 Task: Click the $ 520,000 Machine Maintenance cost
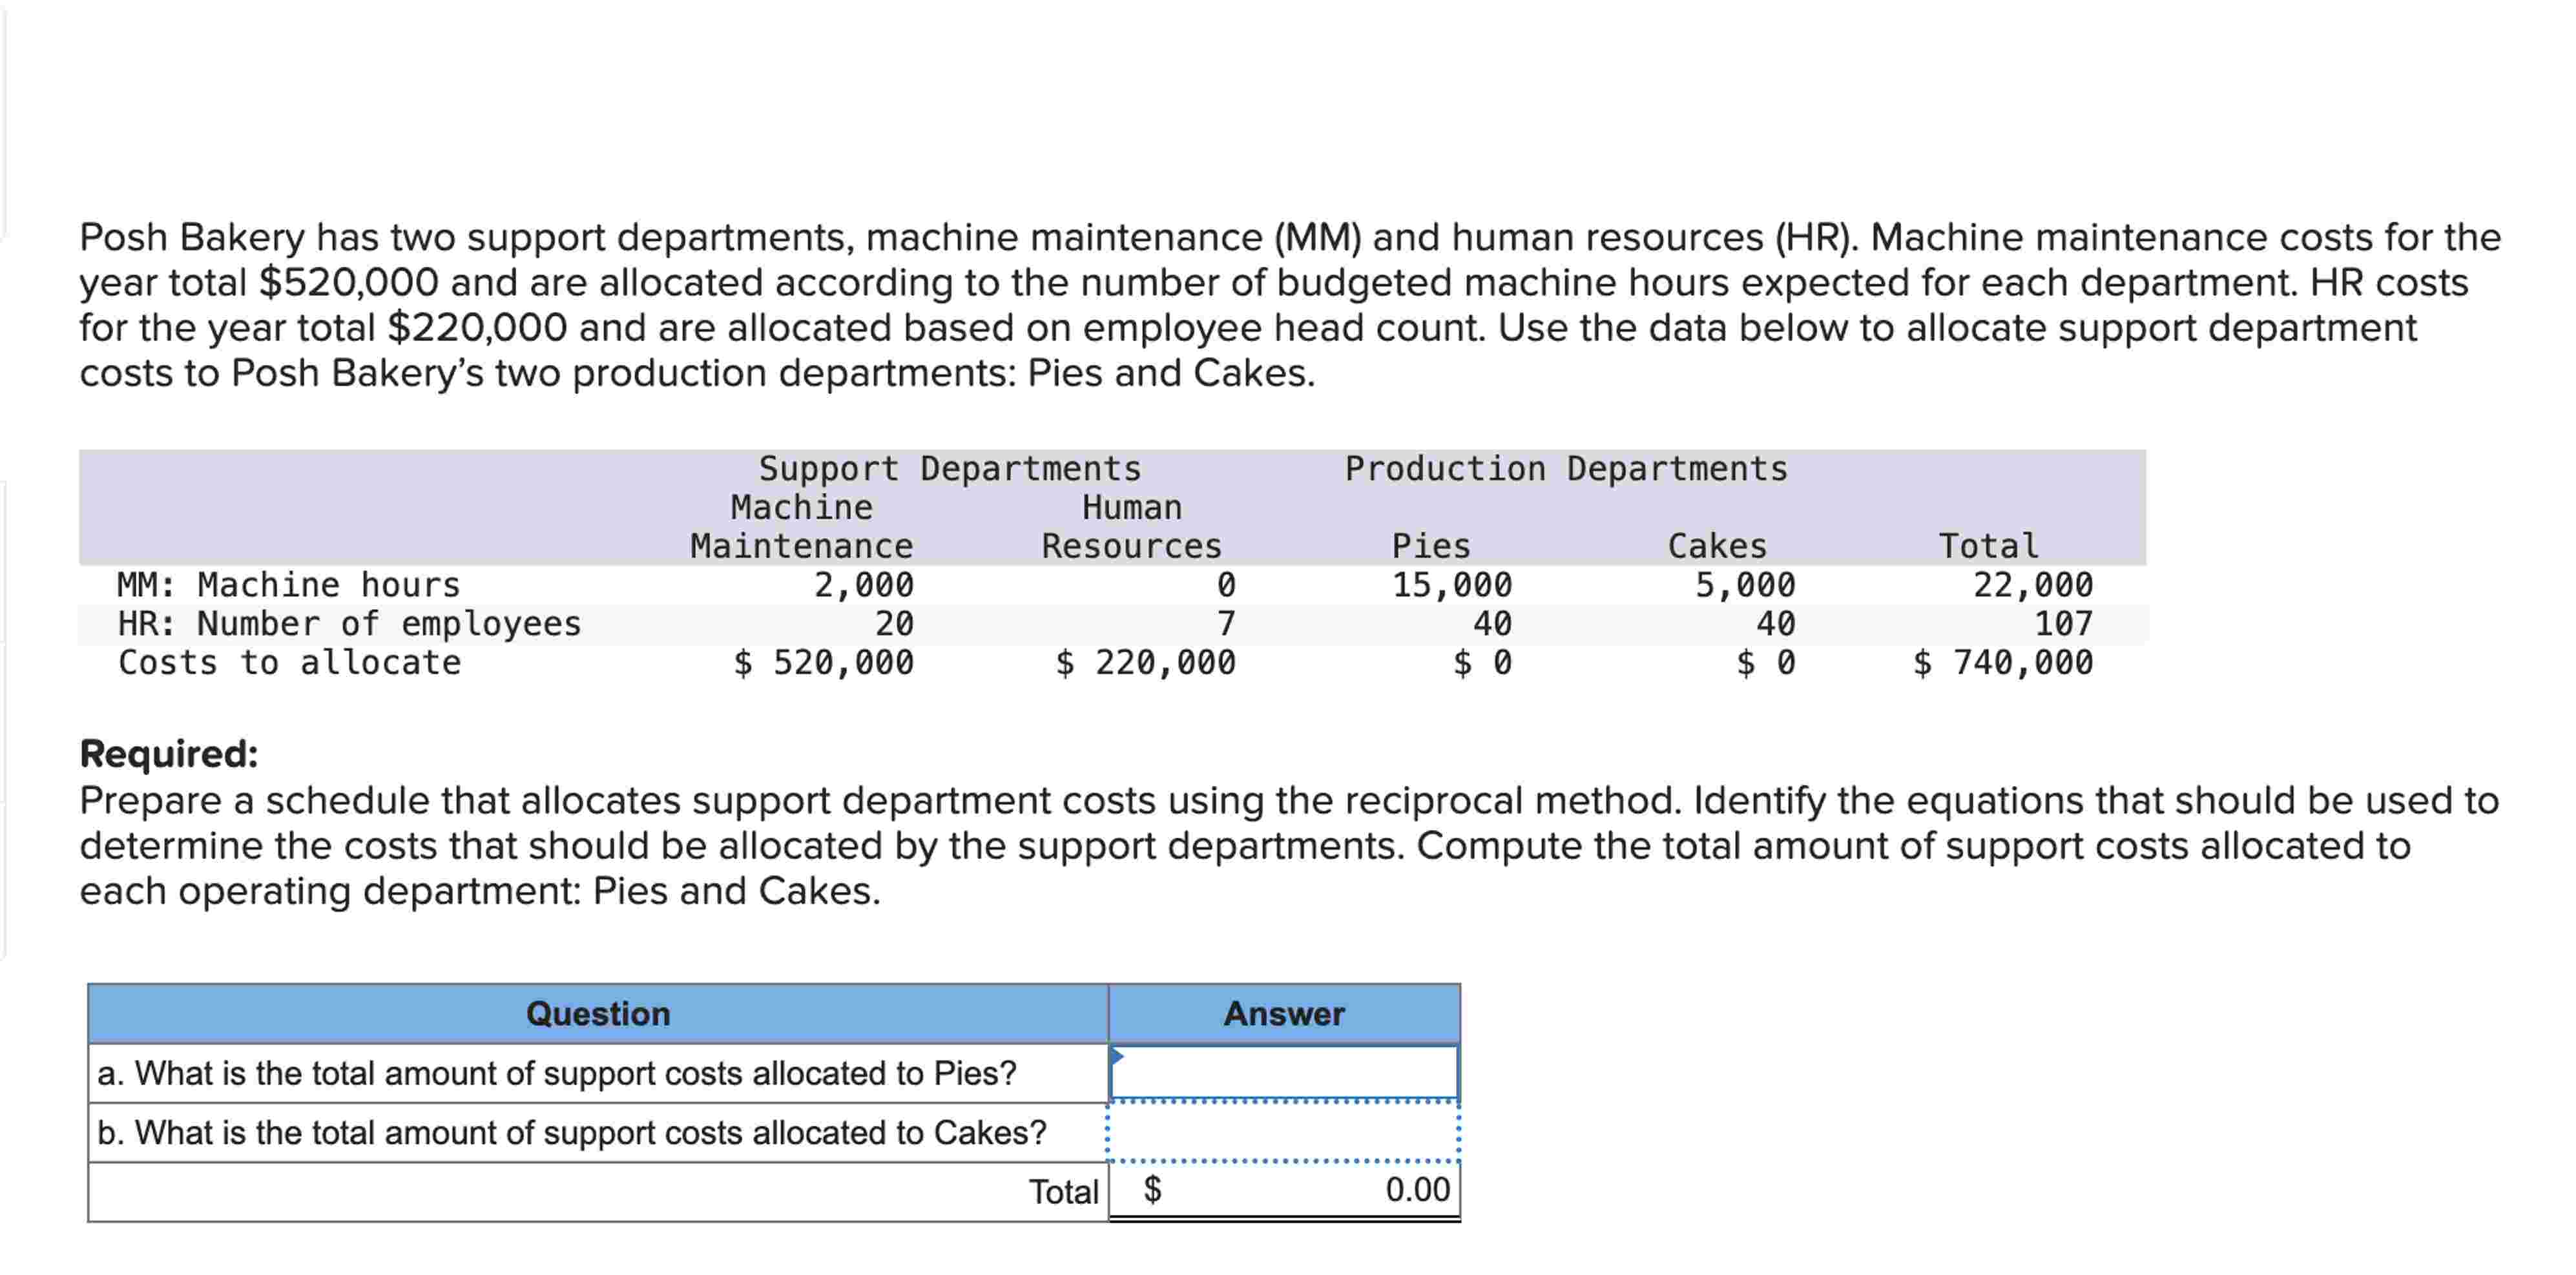coord(823,662)
